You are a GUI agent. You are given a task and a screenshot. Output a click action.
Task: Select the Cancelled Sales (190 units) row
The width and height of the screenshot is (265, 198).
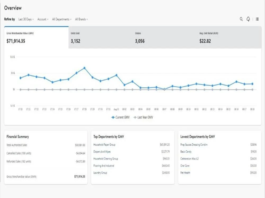tap(46, 153)
